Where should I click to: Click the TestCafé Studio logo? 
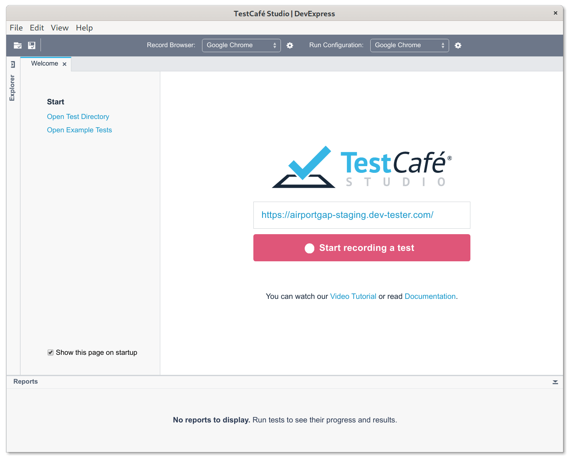[x=362, y=167]
